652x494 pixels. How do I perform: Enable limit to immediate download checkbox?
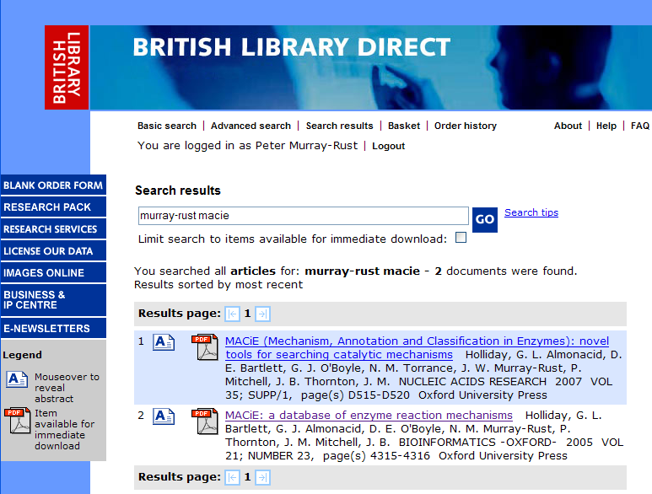tap(461, 238)
